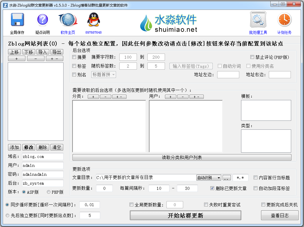Click the *.* file filter field
304x227 pixels.
[x=240, y=178]
